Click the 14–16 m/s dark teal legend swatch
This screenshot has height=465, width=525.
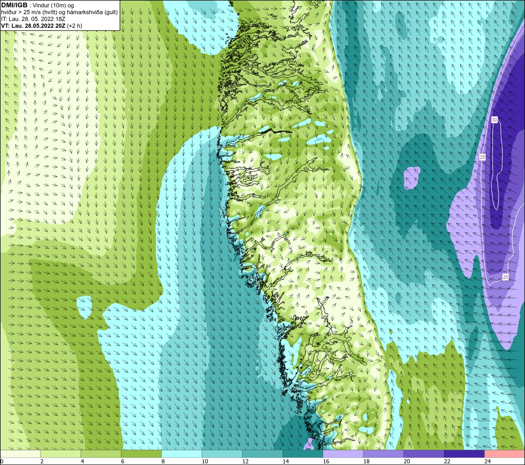303,453
